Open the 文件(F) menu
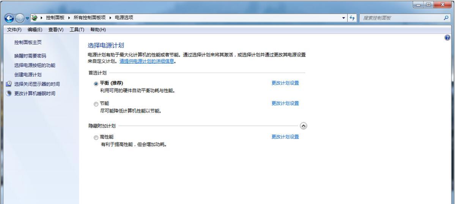The image size is (455, 204). [x=14, y=30]
